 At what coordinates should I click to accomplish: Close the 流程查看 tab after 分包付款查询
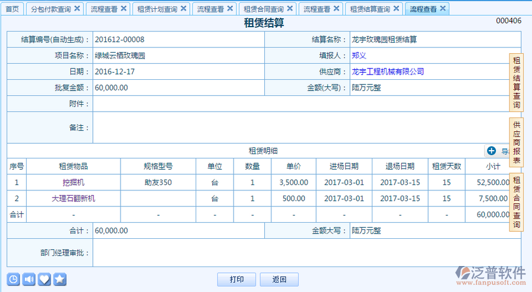pyautogui.click(x=124, y=8)
